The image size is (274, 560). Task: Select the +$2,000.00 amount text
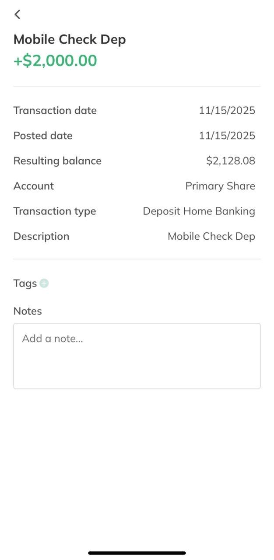(55, 60)
